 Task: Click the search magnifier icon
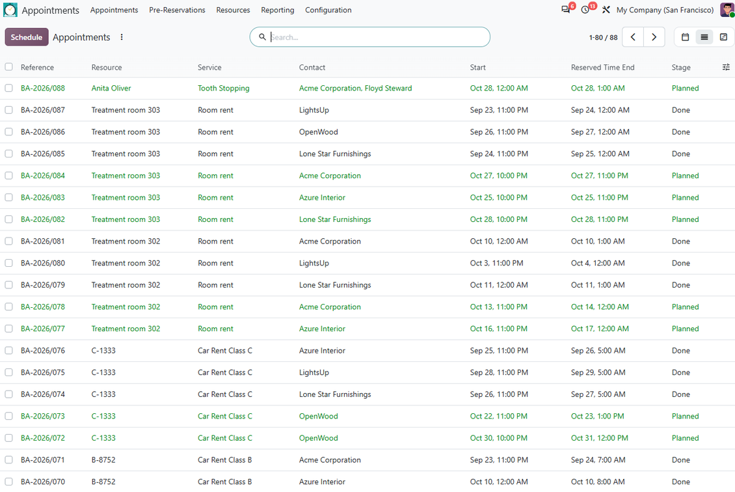pos(263,37)
